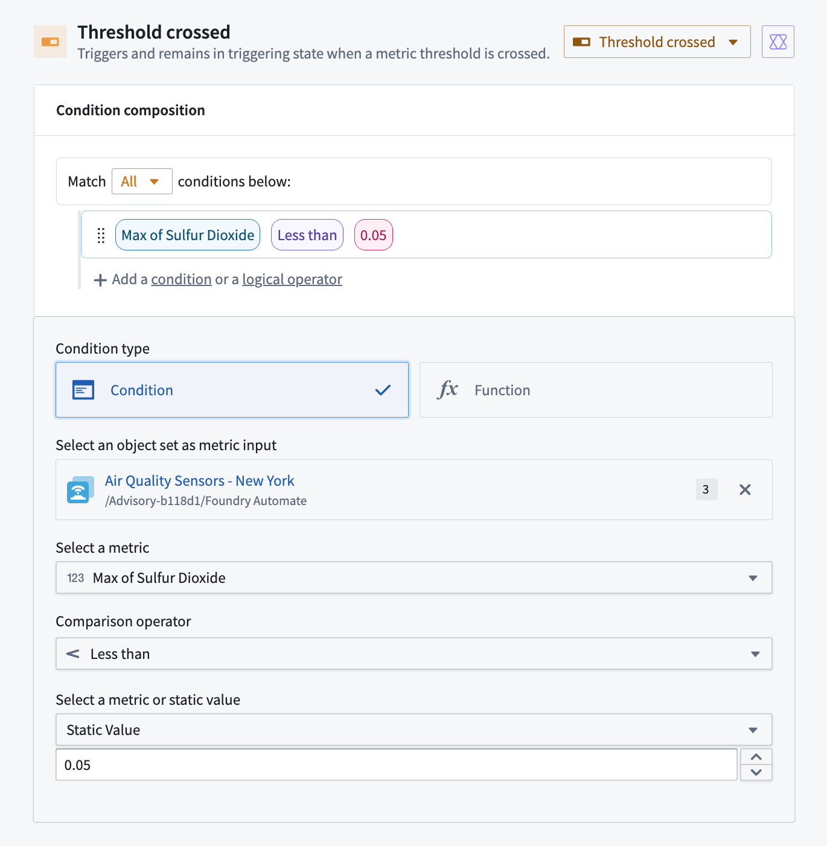Select the Condition type card
The height and width of the screenshot is (846, 827).
232,390
